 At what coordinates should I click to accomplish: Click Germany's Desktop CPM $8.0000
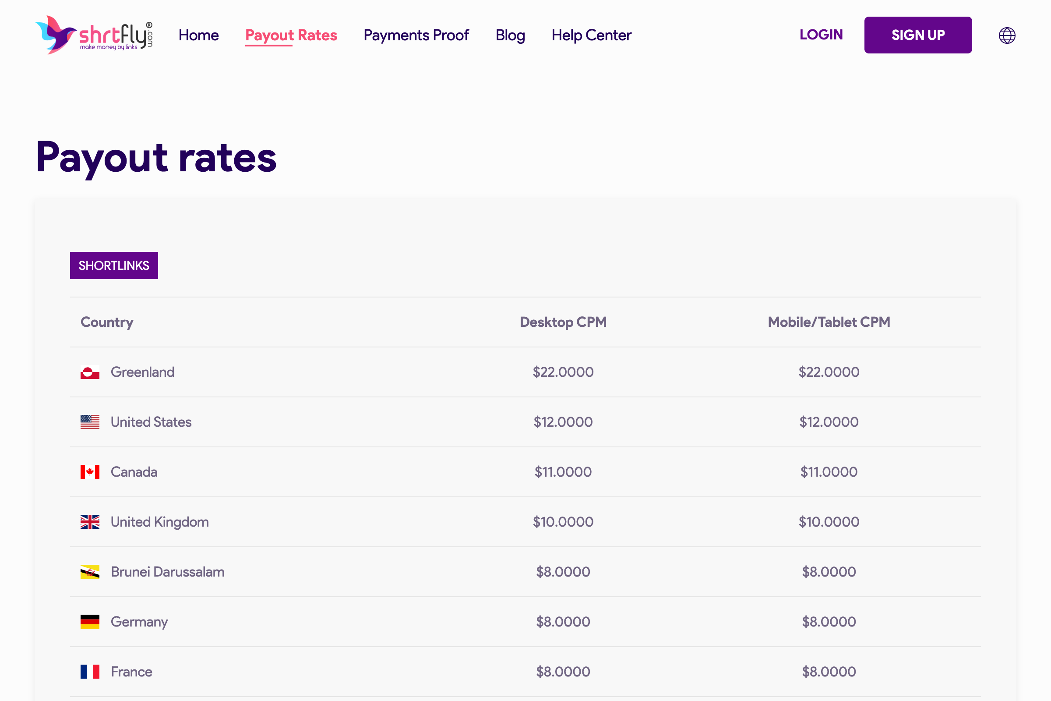[x=563, y=622]
